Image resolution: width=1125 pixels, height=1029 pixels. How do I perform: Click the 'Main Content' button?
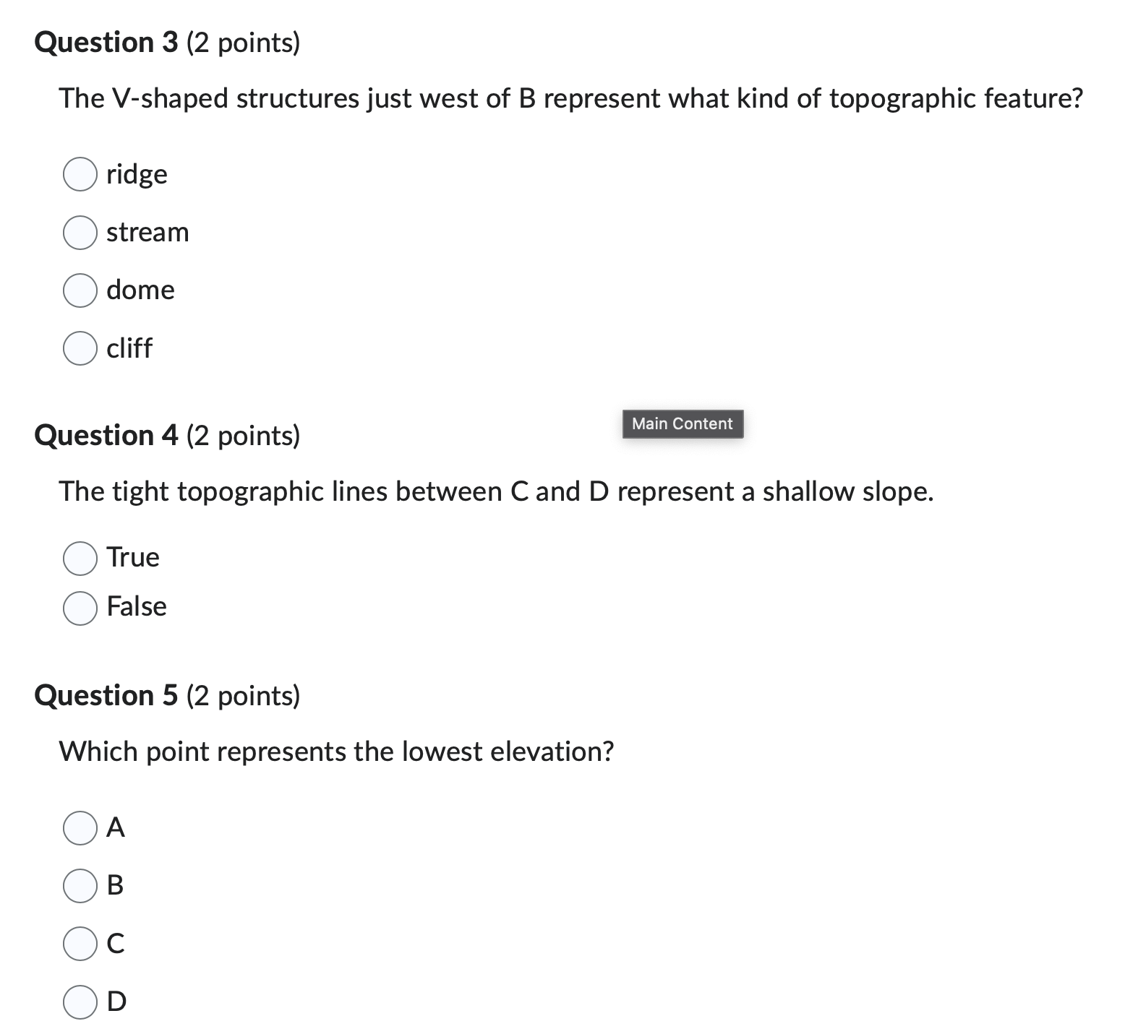(x=682, y=423)
